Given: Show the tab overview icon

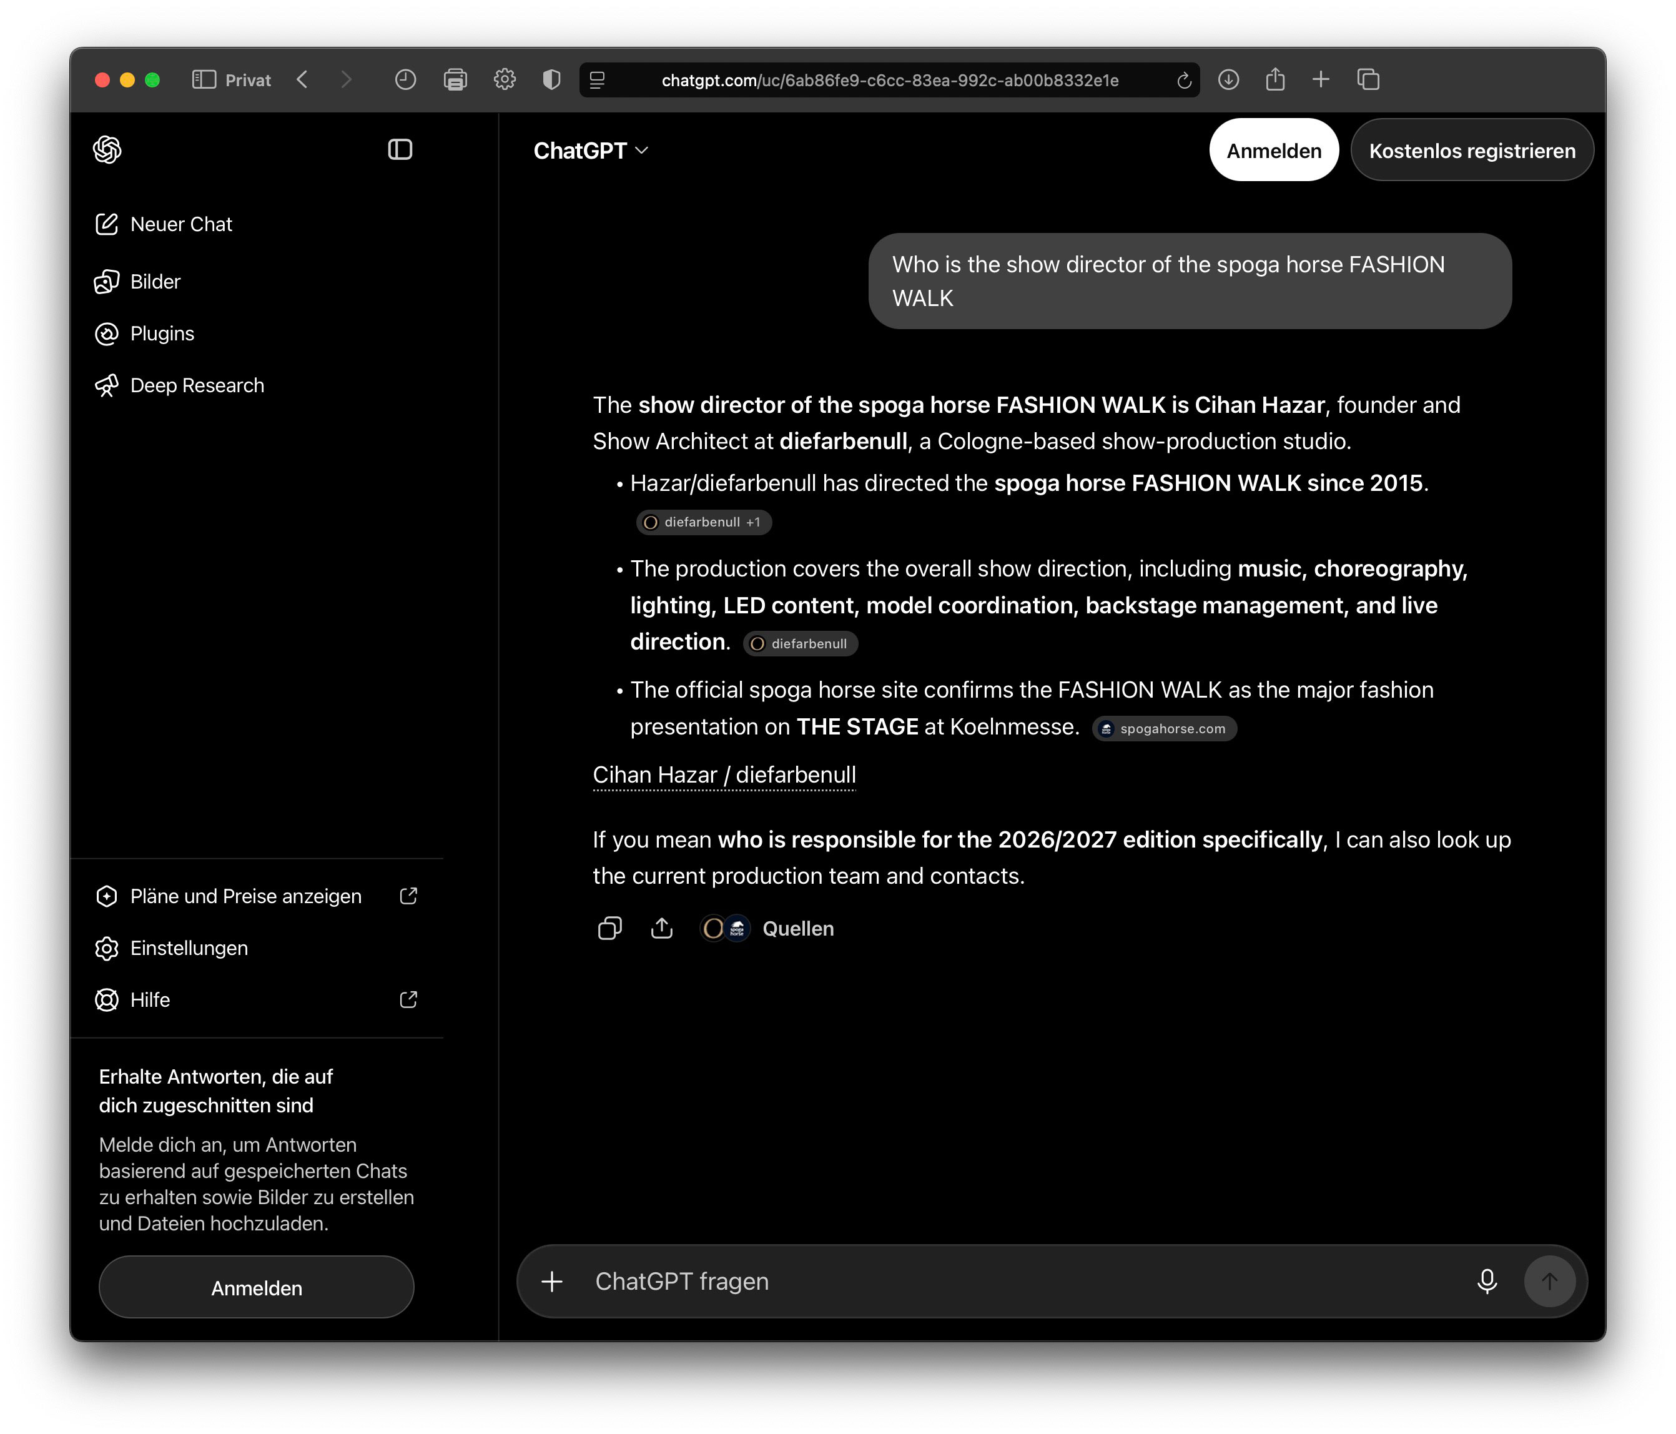Looking at the screenshot, I should pyautogui.click(x=1369, y=79).
